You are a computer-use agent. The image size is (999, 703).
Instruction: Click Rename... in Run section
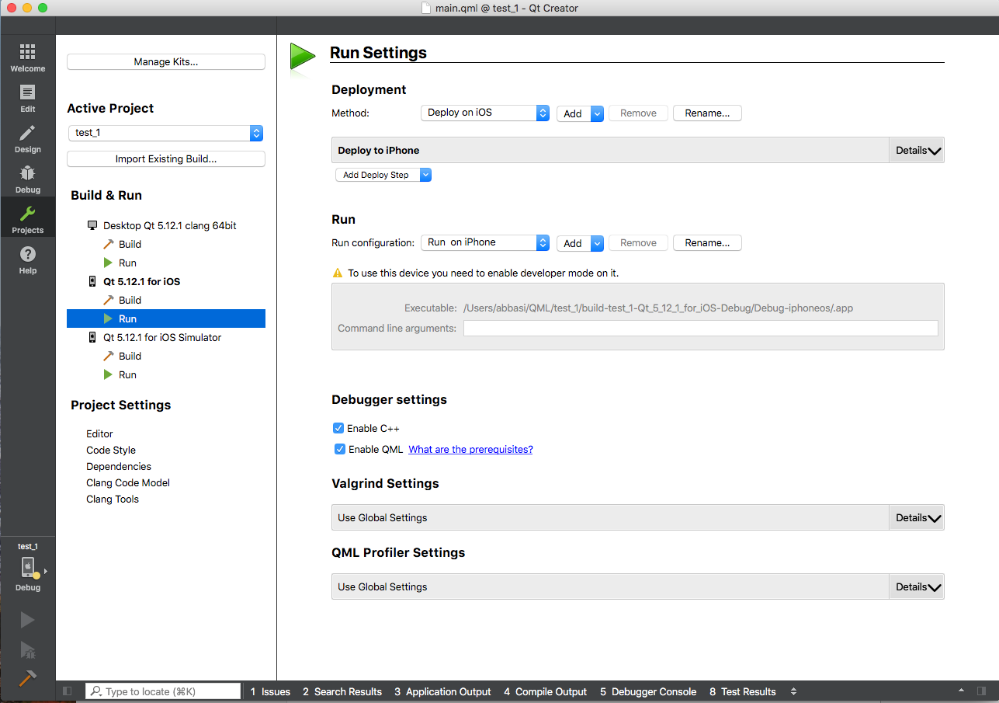pyautogui.click(x=707, y=243)
